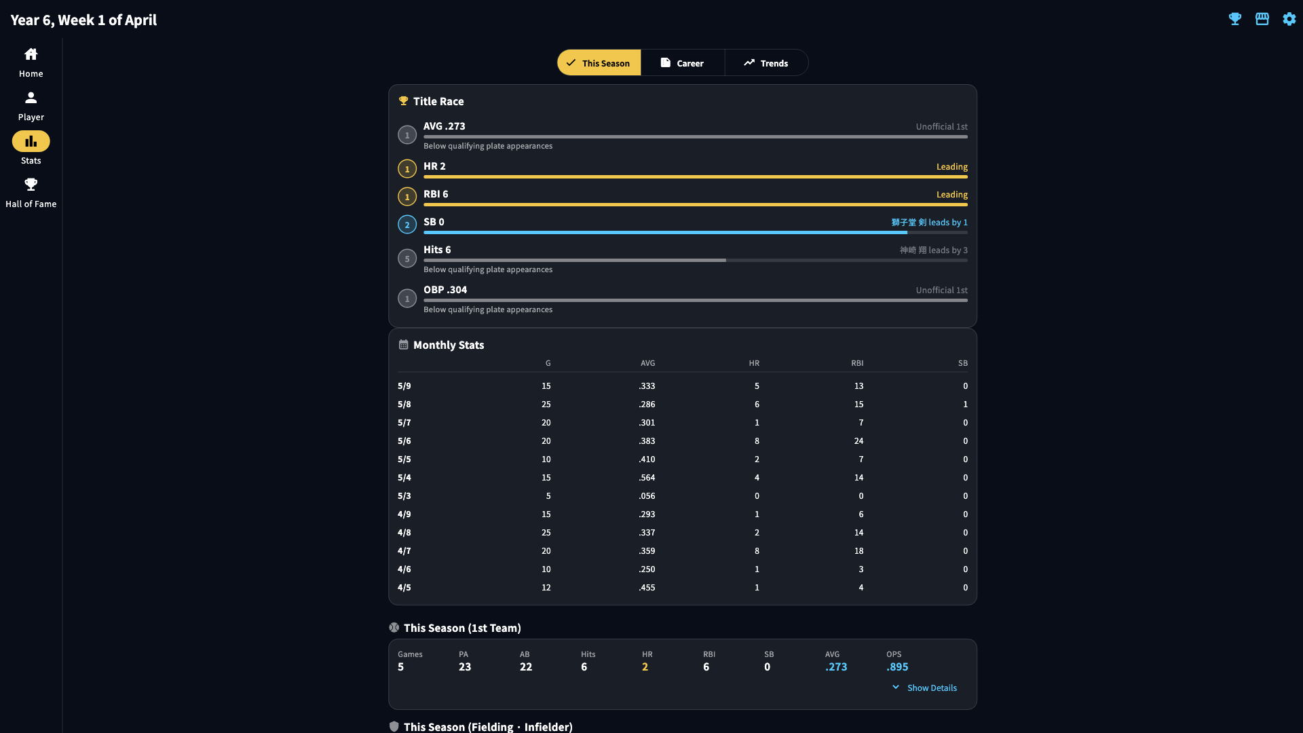
Task: Click season AVG value .273
Action: [x=836, y=666]
